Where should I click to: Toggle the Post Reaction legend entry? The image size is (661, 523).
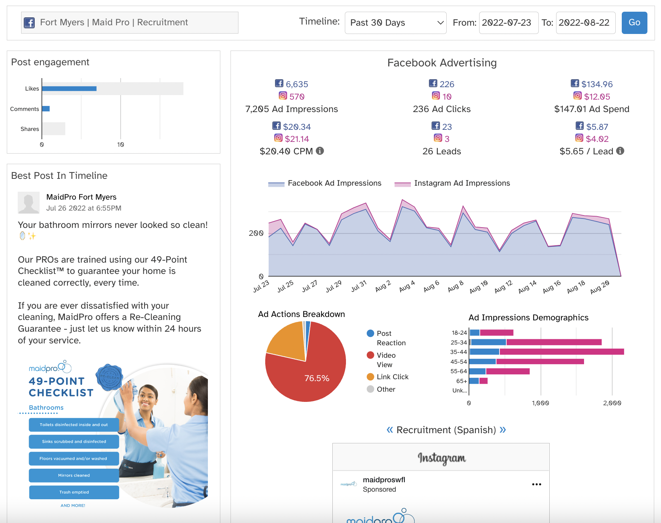point(386,338)
